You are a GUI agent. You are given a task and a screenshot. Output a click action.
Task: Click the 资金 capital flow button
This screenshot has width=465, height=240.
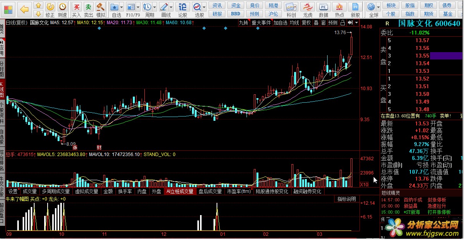(x=236, y=5)
